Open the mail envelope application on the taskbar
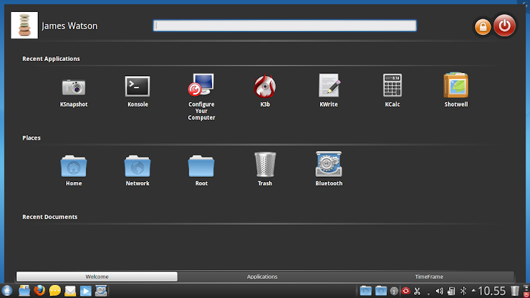This screenshot has width=530, height=298. (70, 291)
